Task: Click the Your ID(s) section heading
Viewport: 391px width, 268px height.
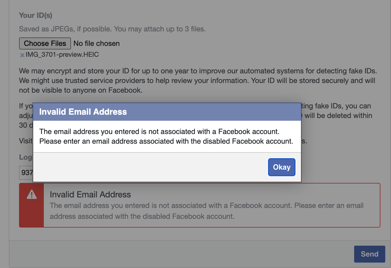Action: click(36, 15)
